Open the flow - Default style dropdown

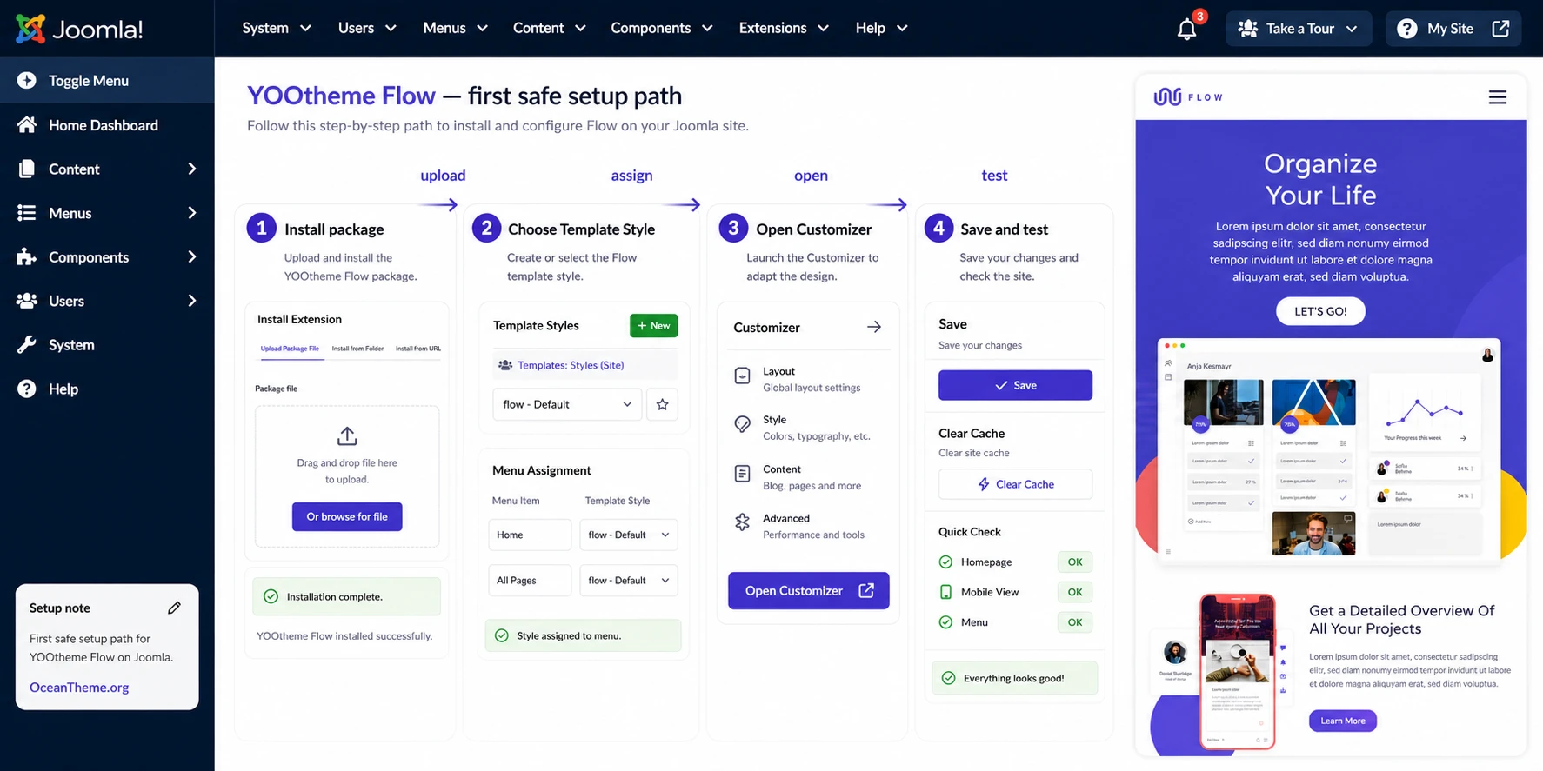568,404
